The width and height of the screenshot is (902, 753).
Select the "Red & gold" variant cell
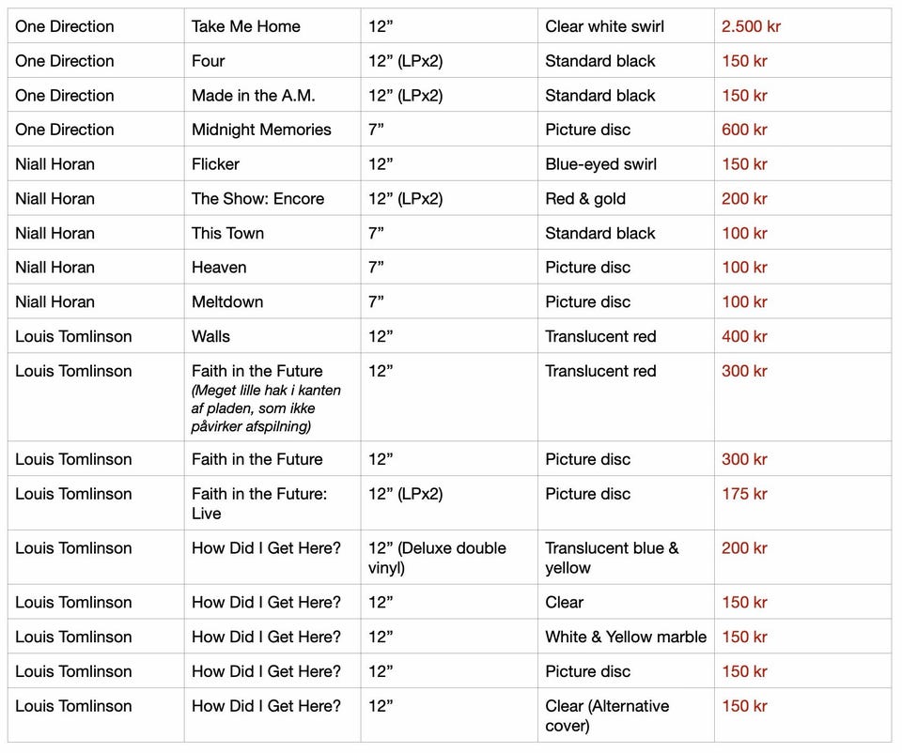[585, 198]
